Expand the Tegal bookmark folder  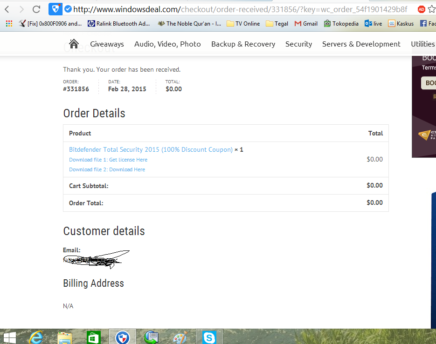tap(277, 24)
